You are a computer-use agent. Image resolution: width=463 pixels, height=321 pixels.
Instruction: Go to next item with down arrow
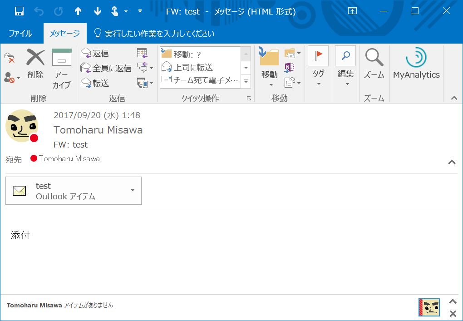pos(98,11)
